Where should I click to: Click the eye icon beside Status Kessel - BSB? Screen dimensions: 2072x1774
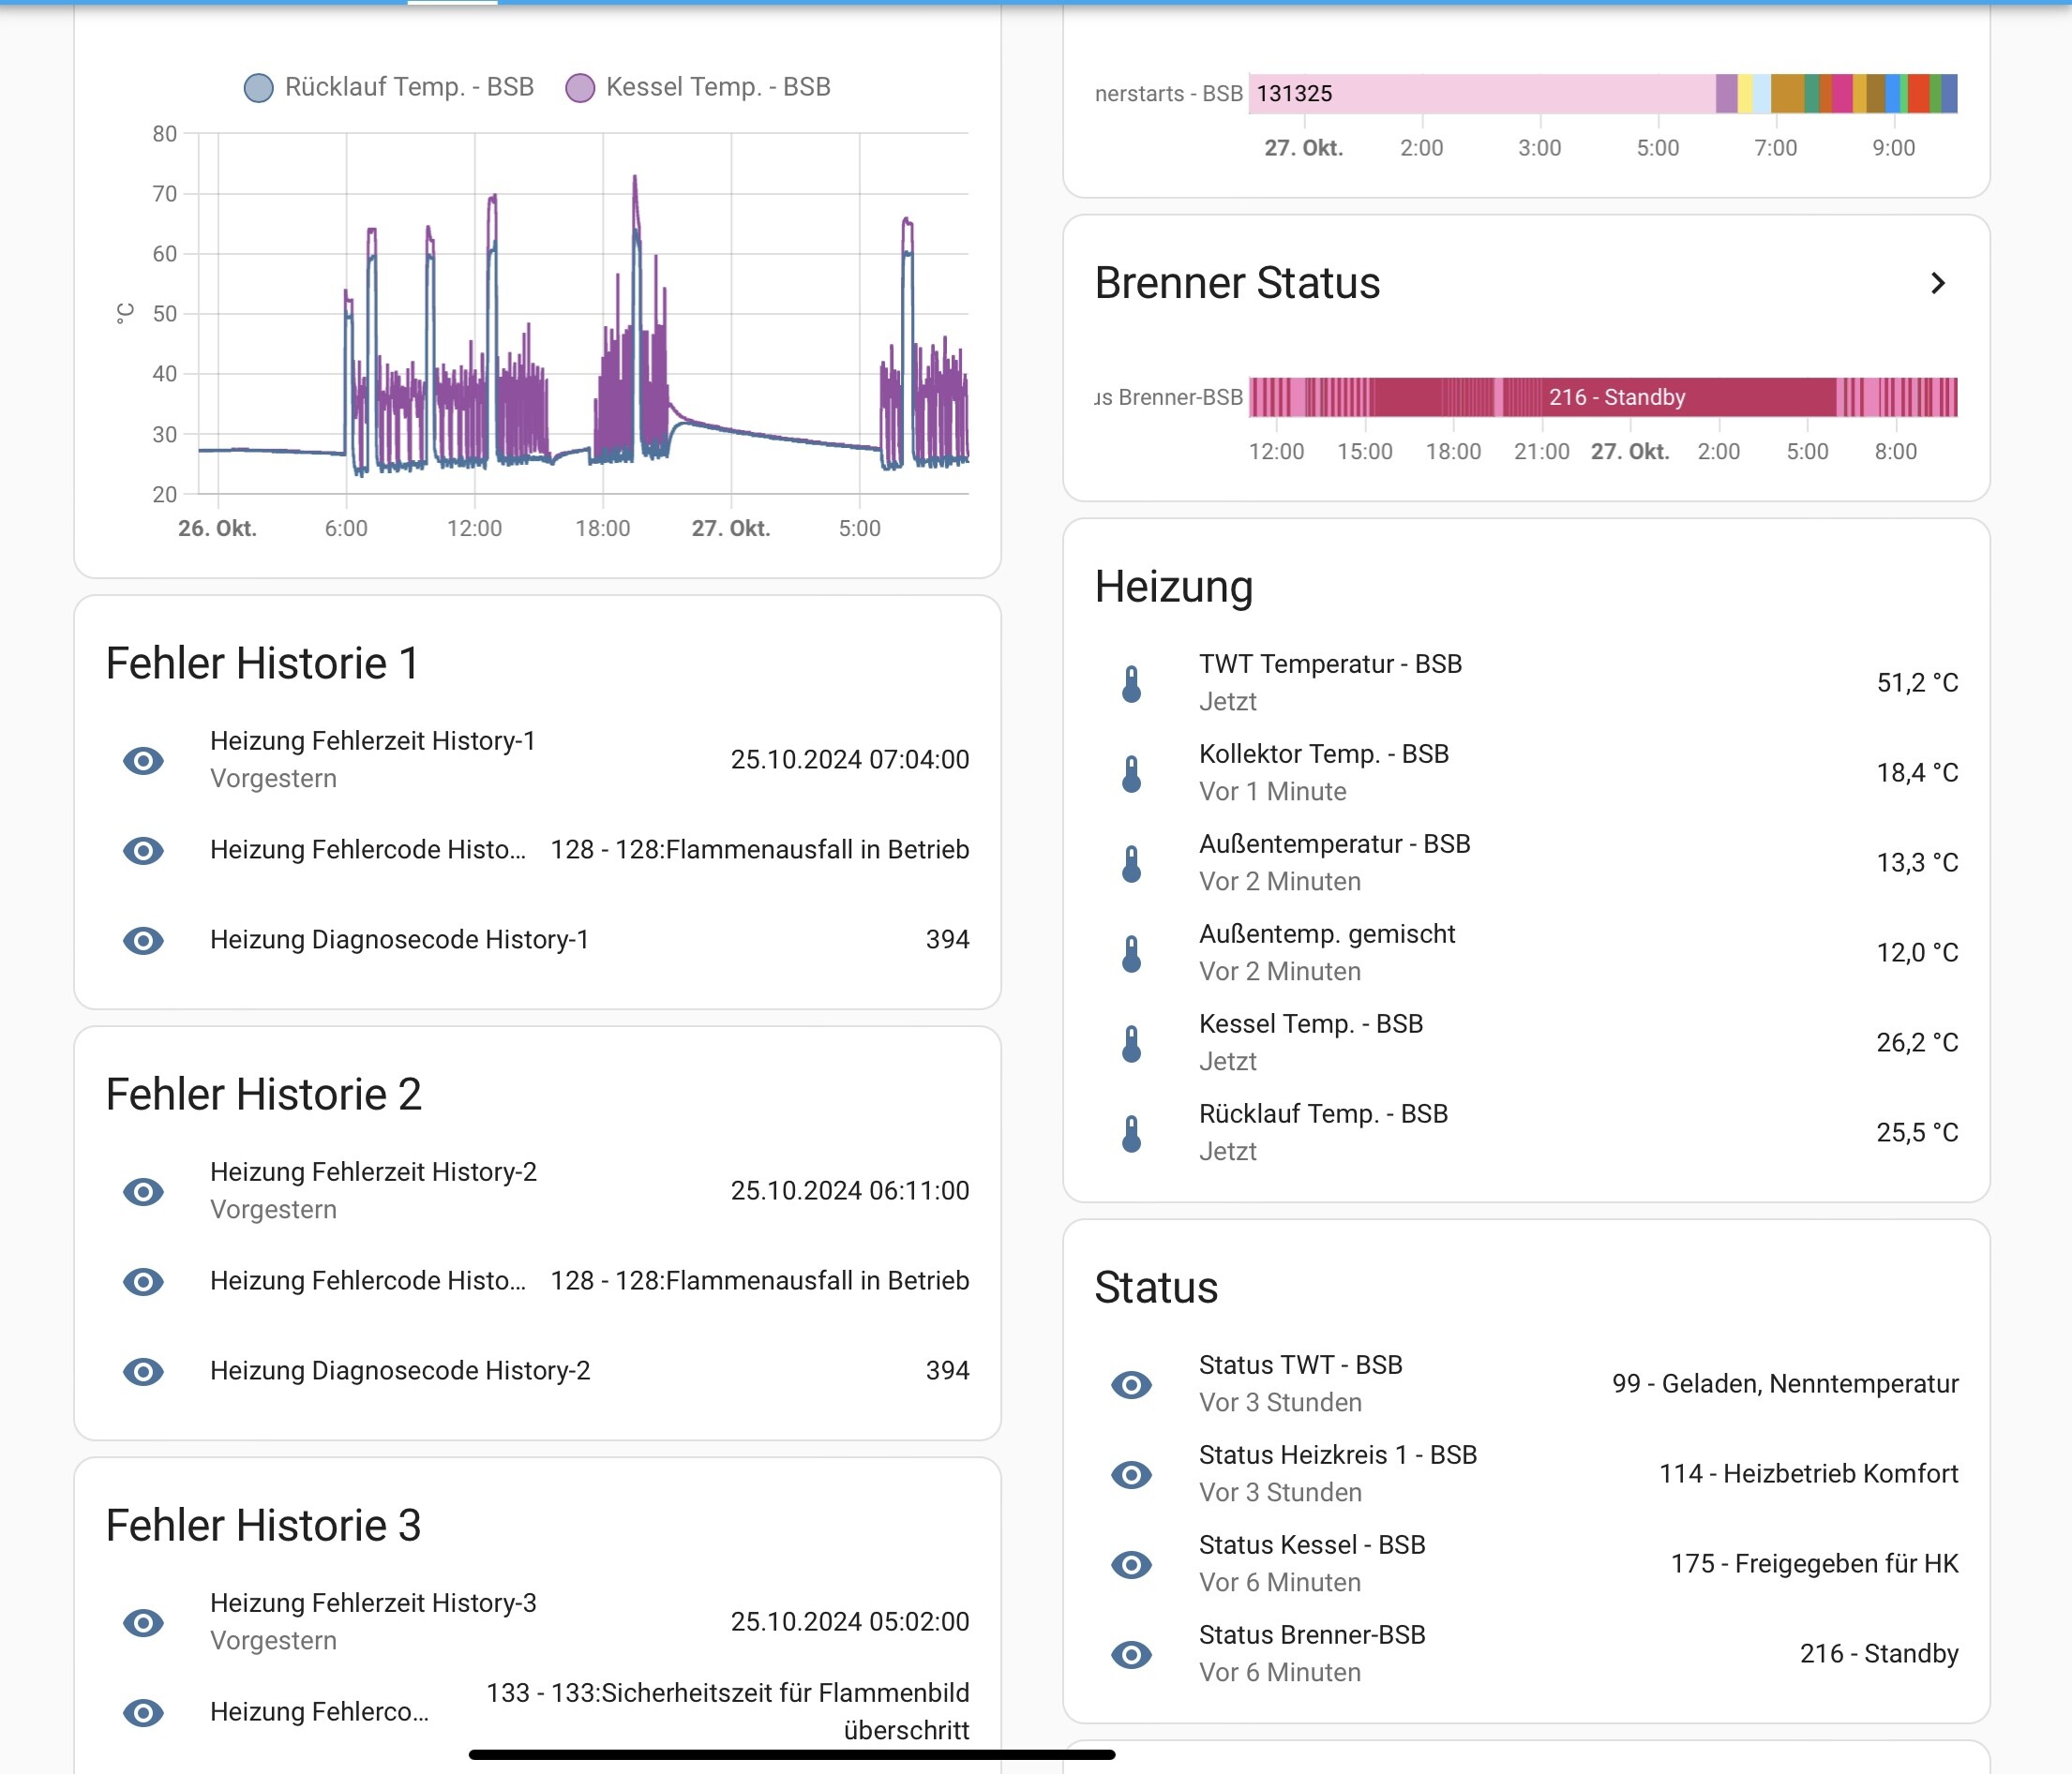pyautogui.click(x=1131, y=1564)
